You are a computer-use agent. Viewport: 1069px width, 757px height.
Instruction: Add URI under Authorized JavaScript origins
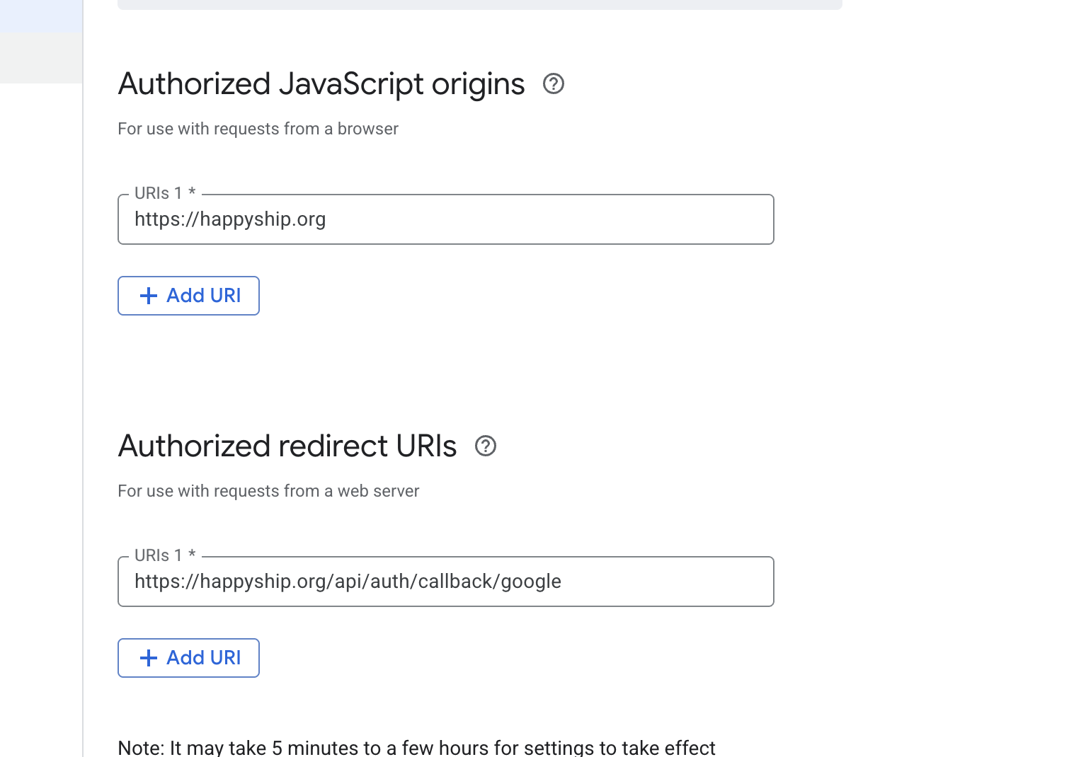[188, 296]
